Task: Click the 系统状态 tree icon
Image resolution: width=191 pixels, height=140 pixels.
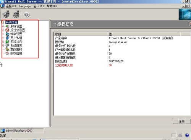Action: click(7, 42)
